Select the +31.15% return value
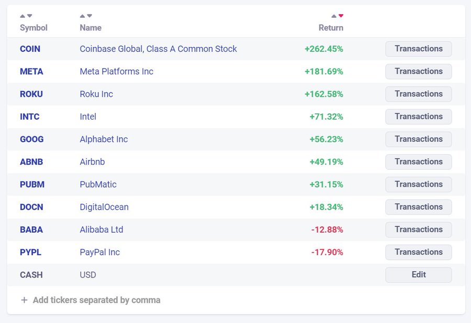The width and height of the screenshot is (471, 323). 326,184
